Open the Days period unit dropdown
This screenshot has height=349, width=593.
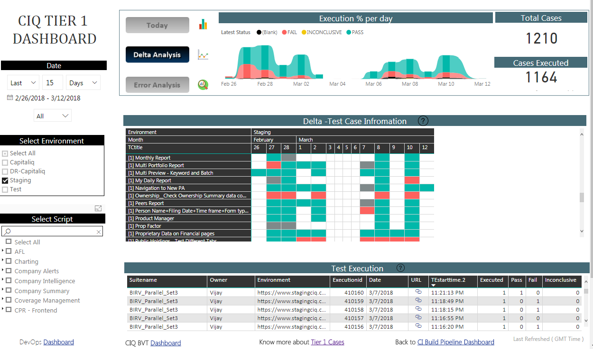coord(83,82)
